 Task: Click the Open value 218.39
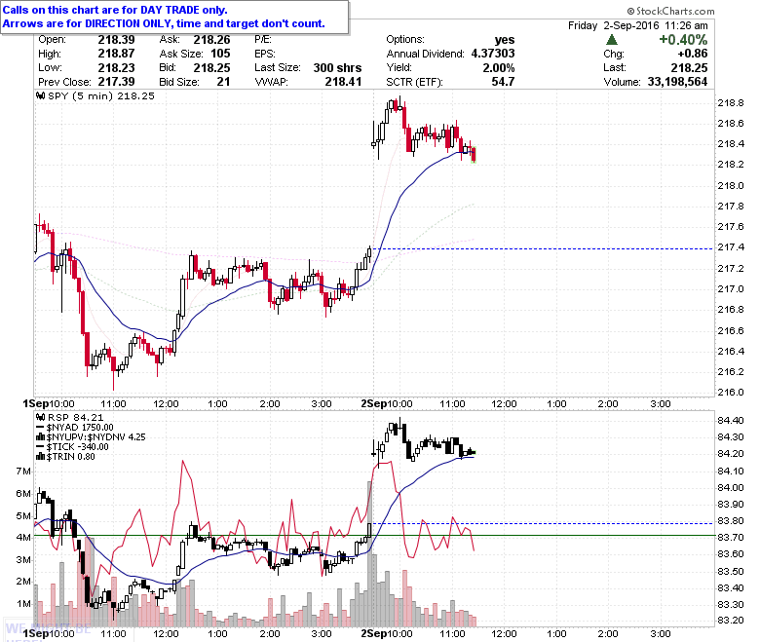[116, 40]
